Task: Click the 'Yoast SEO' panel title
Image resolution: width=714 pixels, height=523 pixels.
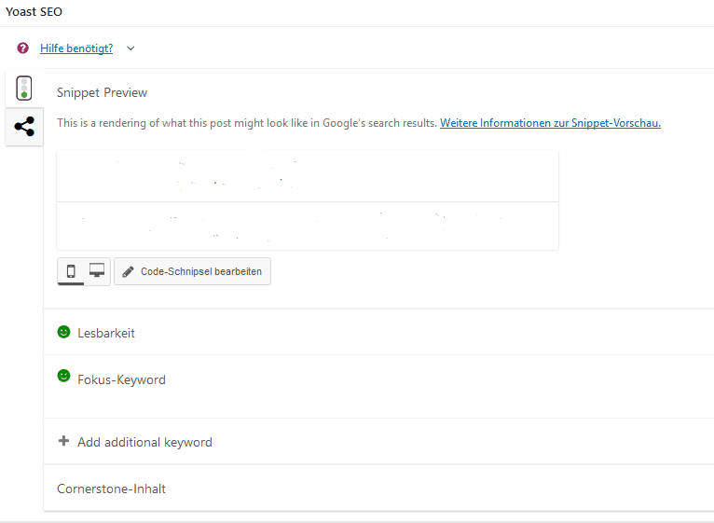Action: click(x=34, y=12)
